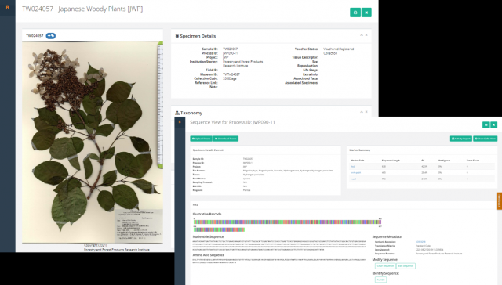This screenshot has width=502, height=285.
Task: Click the Nucleotide Sequence heading
Action: (208, 236)
